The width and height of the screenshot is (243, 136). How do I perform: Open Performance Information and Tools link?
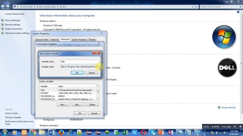click(19, 123)
